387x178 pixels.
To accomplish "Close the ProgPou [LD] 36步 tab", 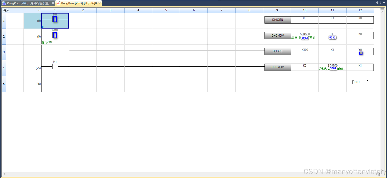I will (99, 3).
